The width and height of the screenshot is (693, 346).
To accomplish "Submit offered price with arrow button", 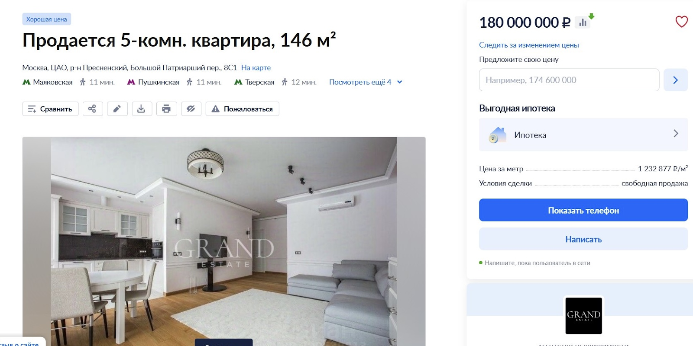I will [675, 80].
